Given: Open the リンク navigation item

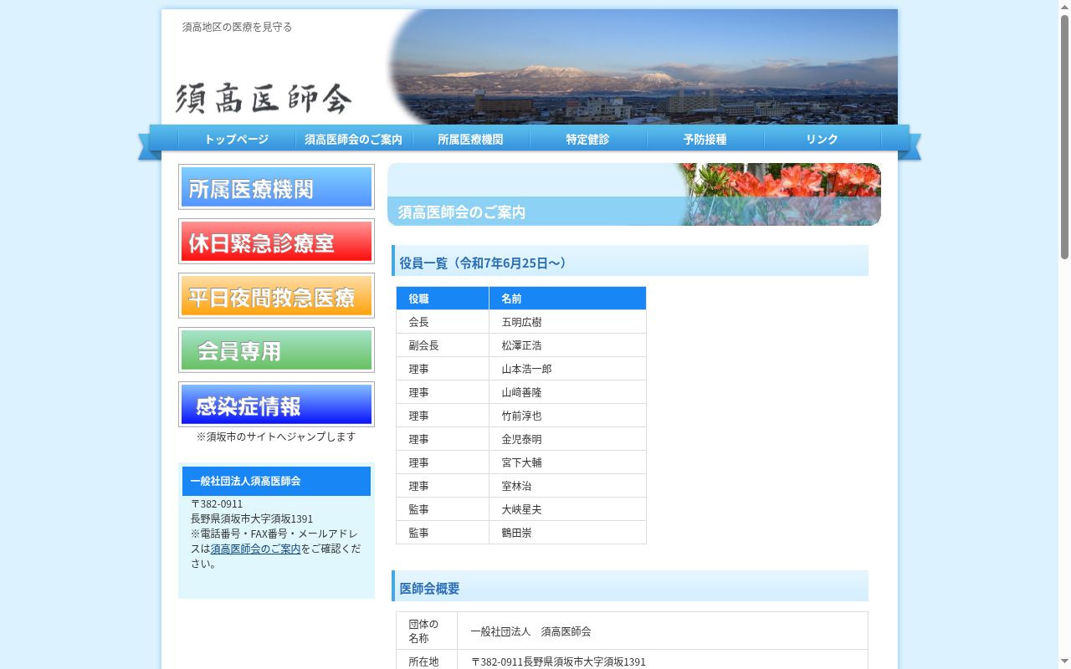Looking at the screenshot, I should click(822, 140).
